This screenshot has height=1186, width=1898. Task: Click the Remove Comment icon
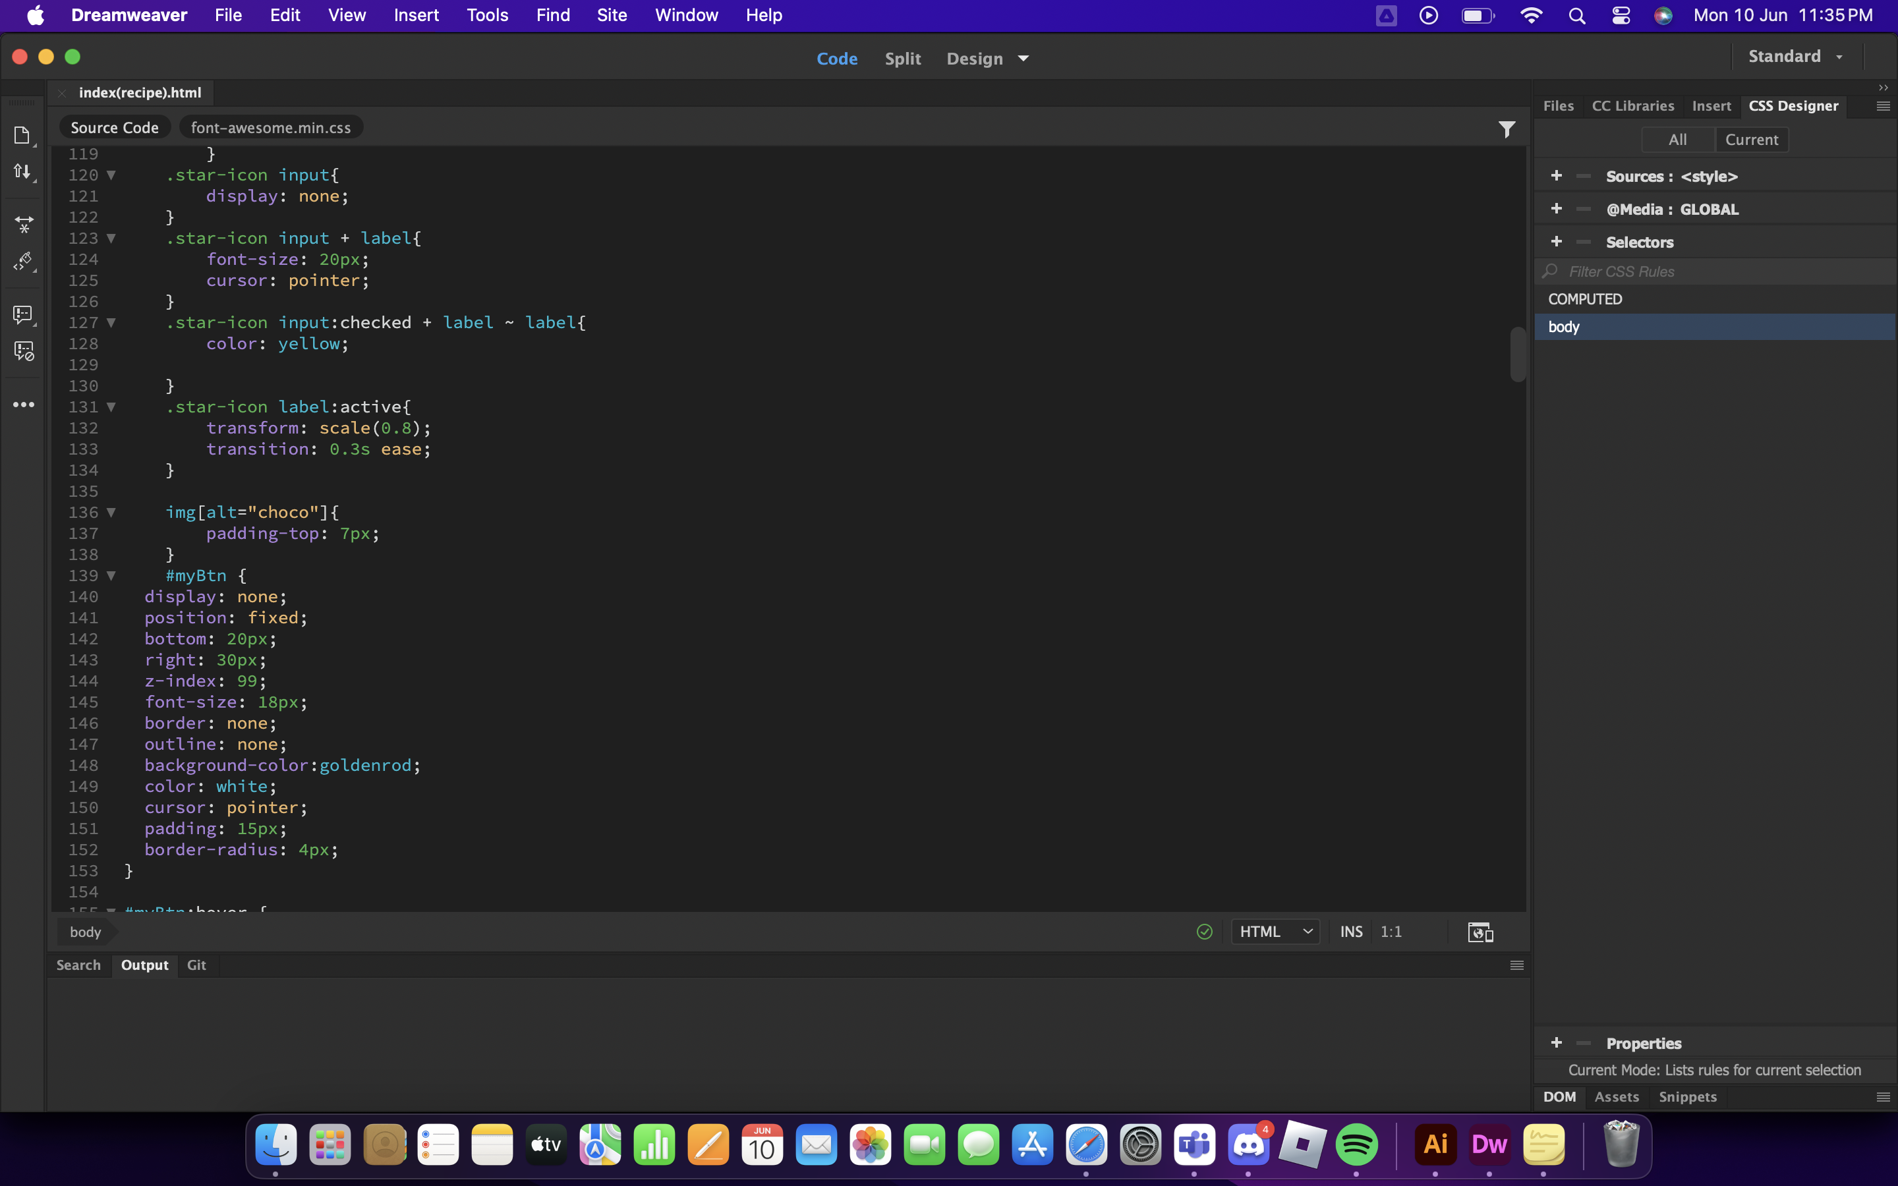pyautogui.click(x=24, y=351)
